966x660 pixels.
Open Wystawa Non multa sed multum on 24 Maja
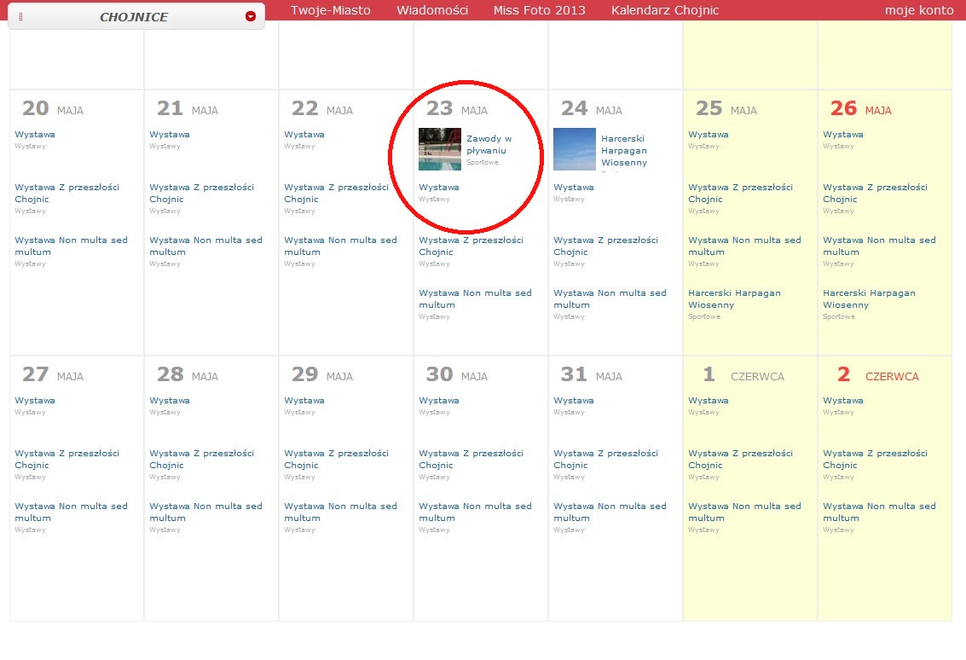pos(610,299)
